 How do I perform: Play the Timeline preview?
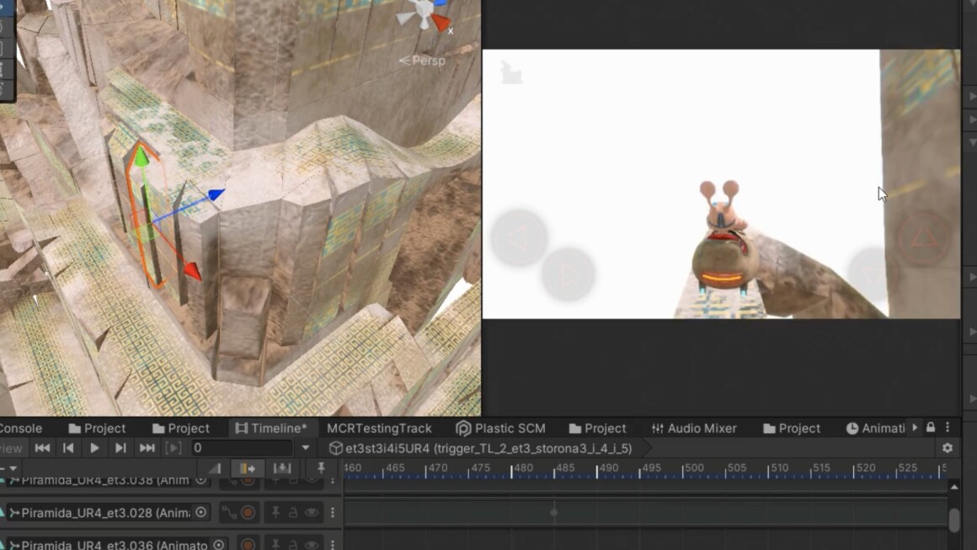click(x=94, y=448)
